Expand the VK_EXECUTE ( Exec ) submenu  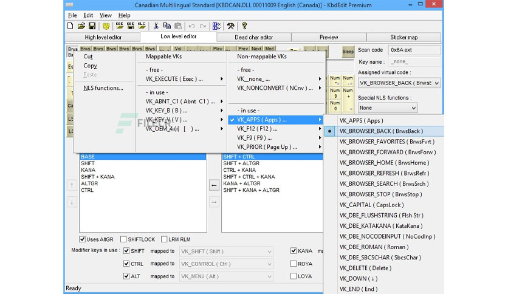[x=181, y=79]
